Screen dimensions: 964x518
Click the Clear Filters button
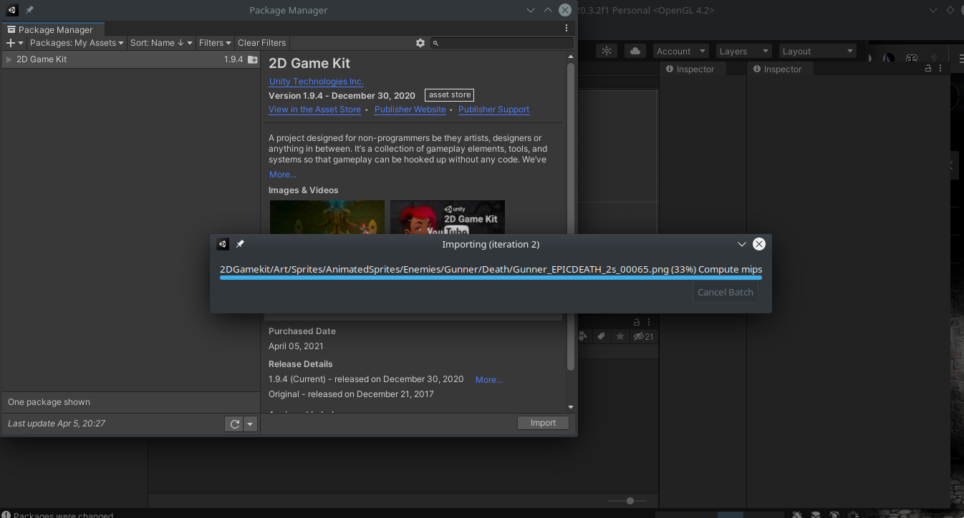click(x=261, y=43)
